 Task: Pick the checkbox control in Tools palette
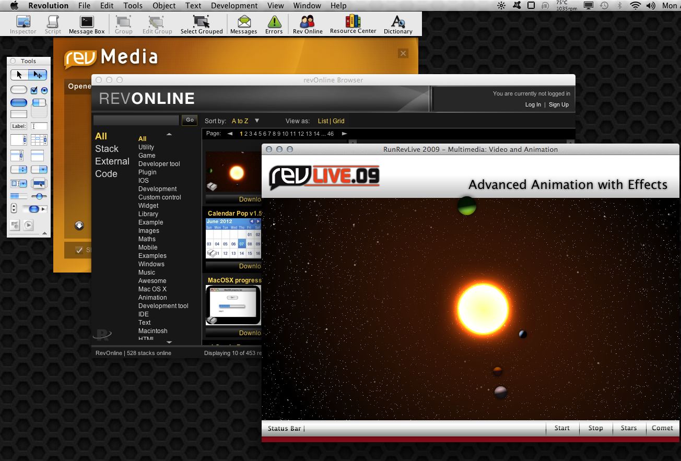pos(34,90)
